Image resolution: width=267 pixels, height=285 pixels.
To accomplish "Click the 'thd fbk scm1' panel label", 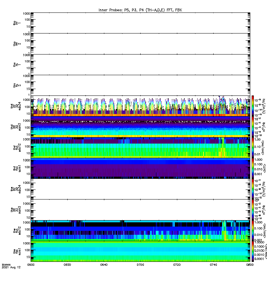I will [17, 168].
